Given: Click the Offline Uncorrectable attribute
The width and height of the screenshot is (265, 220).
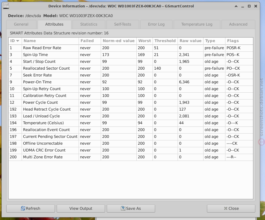Looking at the screenshot, I should (x=131, y=144).
